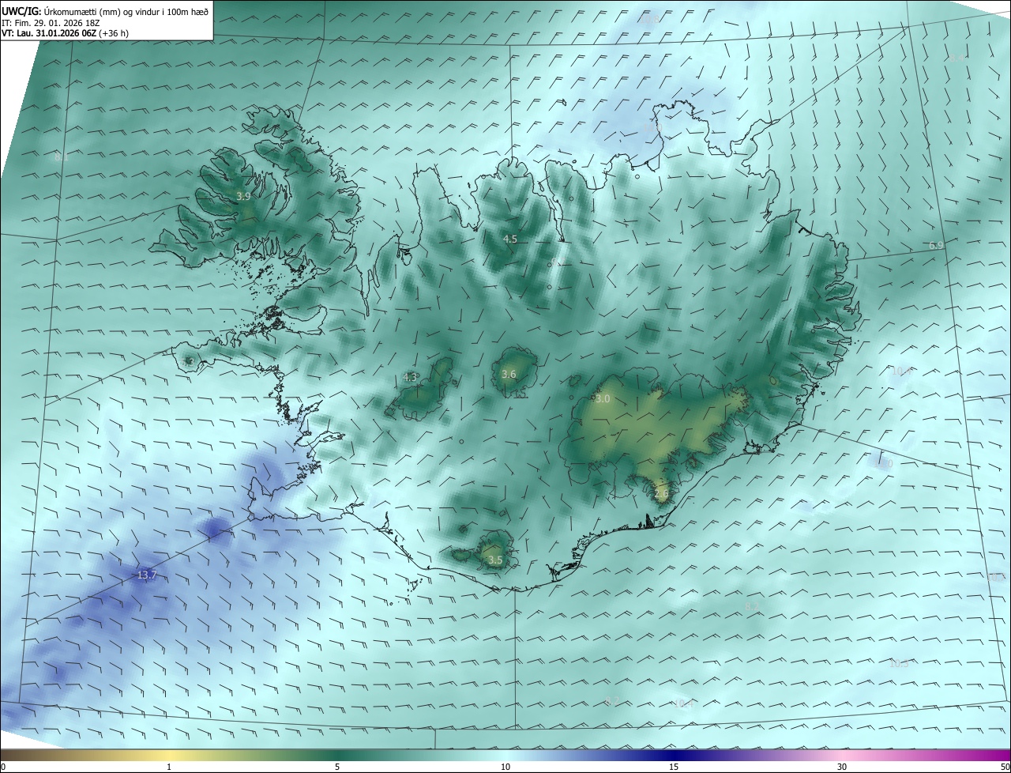Click the 4.3 value on the map
Viewport: 1011px width, 773px height.
coord(410,378)
